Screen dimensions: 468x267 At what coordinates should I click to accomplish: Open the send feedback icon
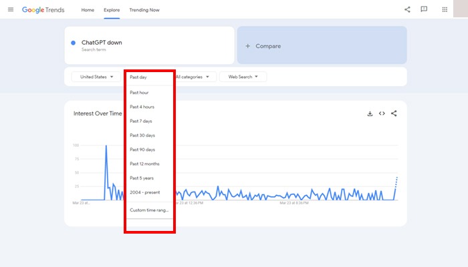tap(424, 9)
